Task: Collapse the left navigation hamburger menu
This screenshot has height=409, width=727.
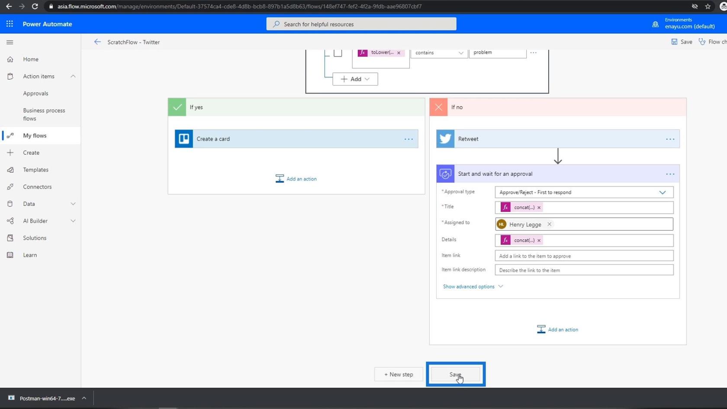Action: [x=10, y=42]
